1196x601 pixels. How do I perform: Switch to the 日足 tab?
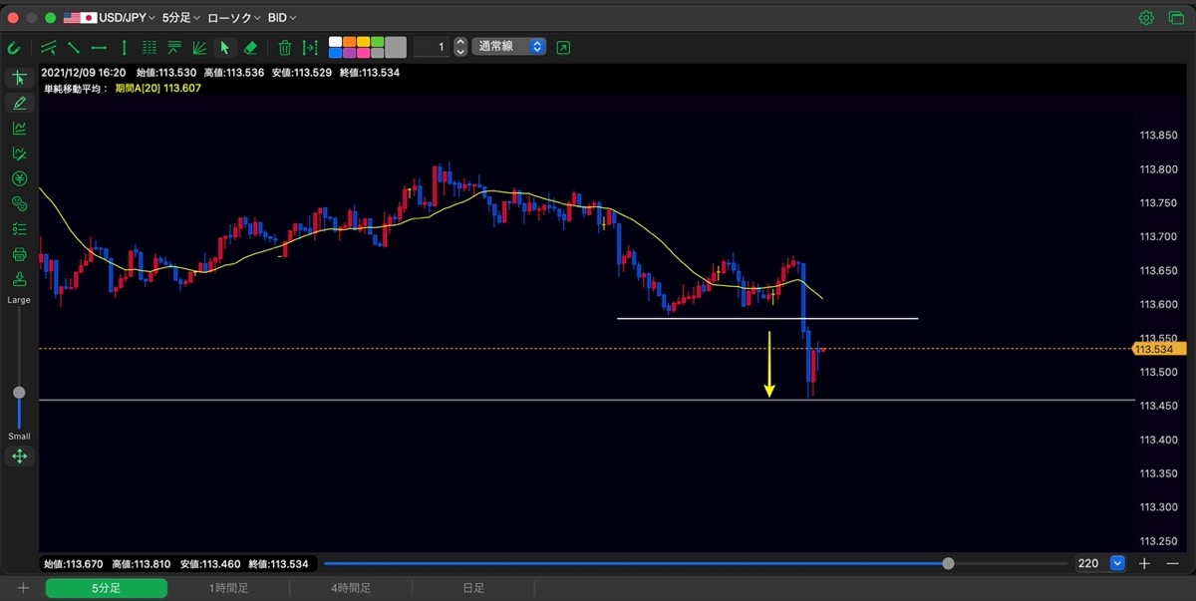(x=473, y=589)
